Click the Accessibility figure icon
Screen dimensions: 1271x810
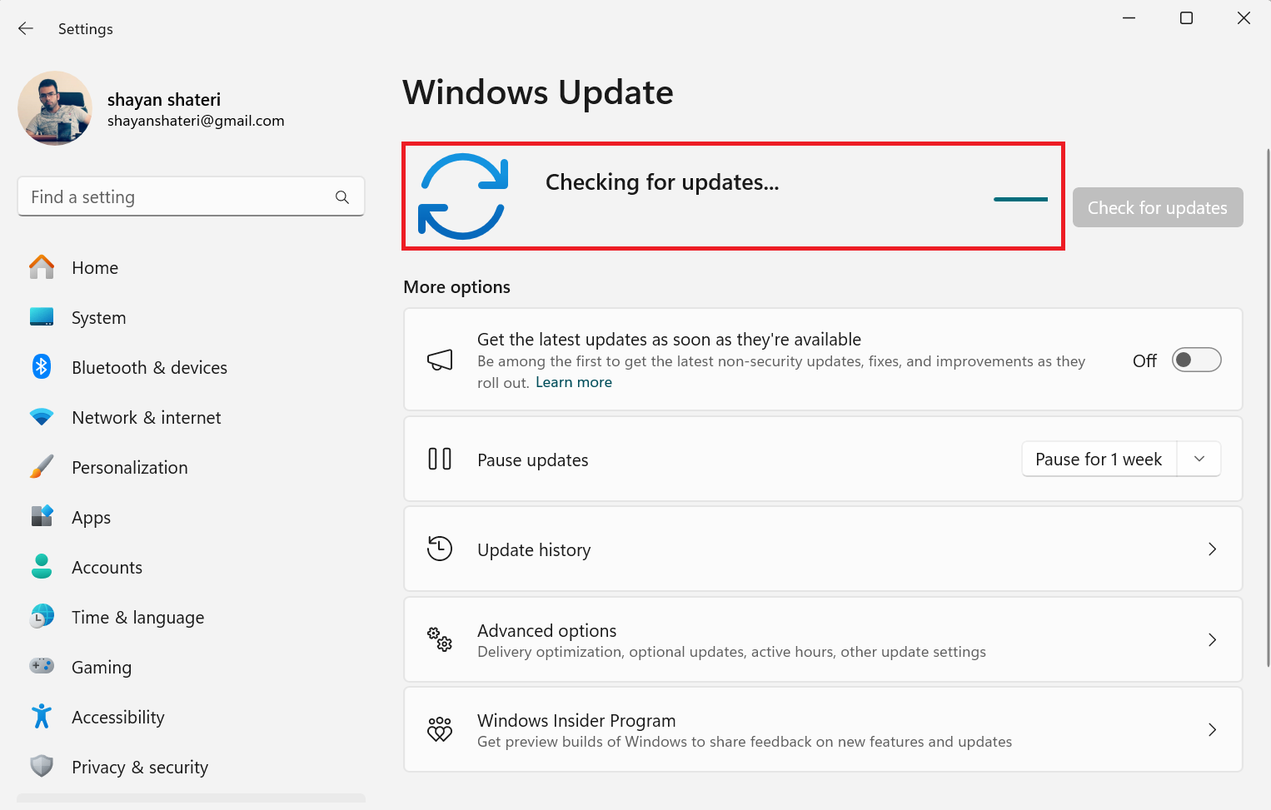pos(42,716)
